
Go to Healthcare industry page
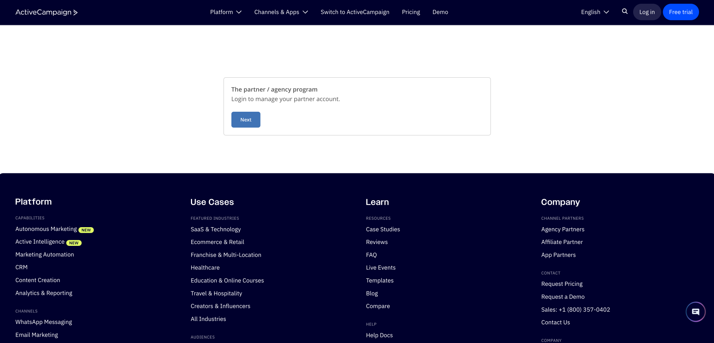click(205, 268)
